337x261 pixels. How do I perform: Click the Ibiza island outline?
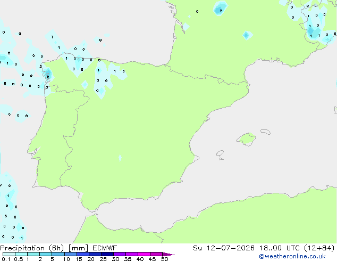(220, 153)
